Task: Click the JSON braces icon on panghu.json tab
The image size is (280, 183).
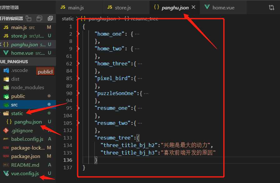Action: pyautogui.click(x=157, y=7)
